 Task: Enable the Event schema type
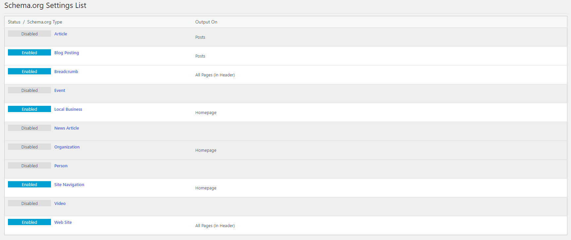coord(29,90)
